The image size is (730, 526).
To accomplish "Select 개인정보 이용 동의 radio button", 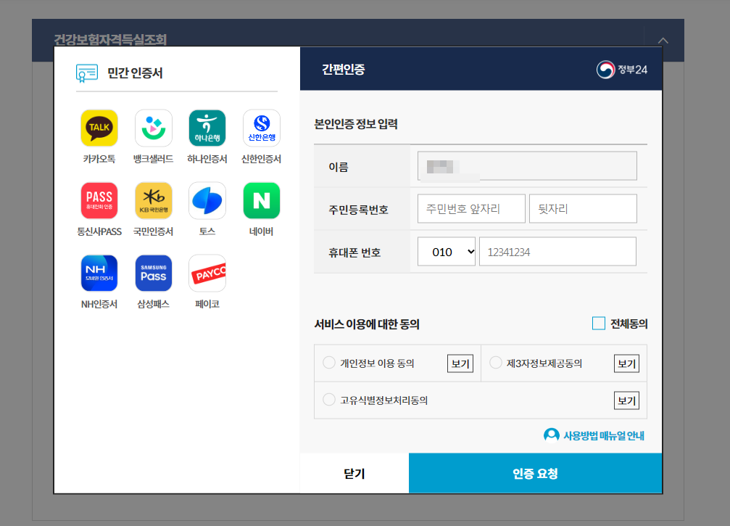I will [329, 363].
